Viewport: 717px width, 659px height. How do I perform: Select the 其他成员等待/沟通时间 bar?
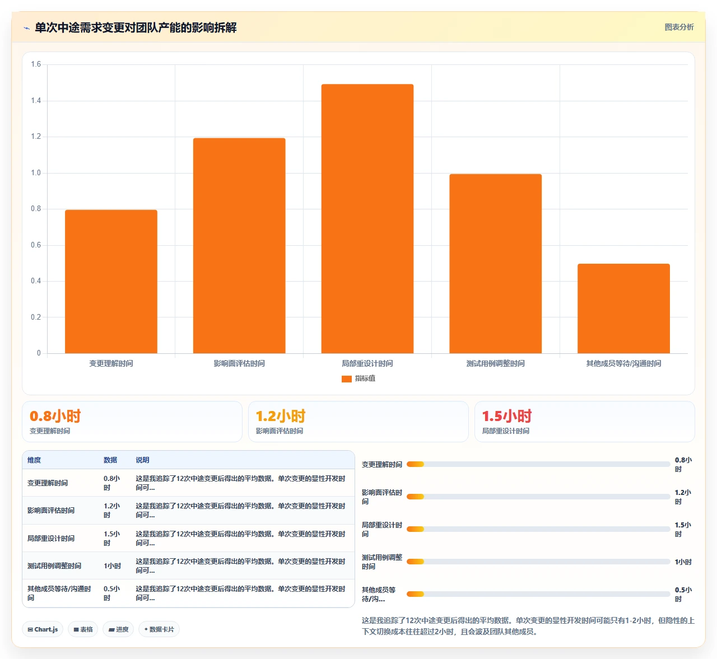tap(623, 309)
